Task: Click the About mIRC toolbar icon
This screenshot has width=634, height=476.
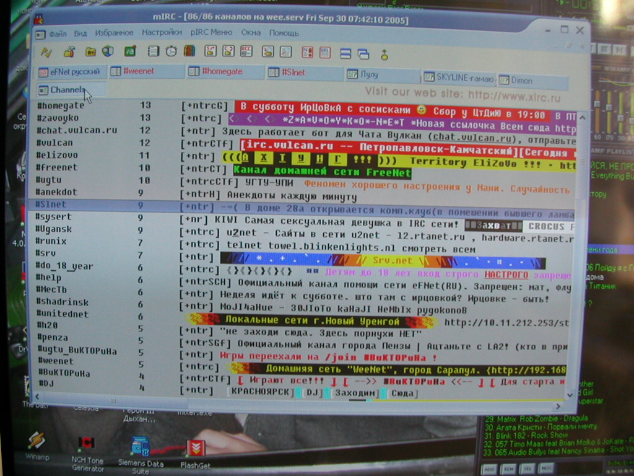Action: point(384,55)
